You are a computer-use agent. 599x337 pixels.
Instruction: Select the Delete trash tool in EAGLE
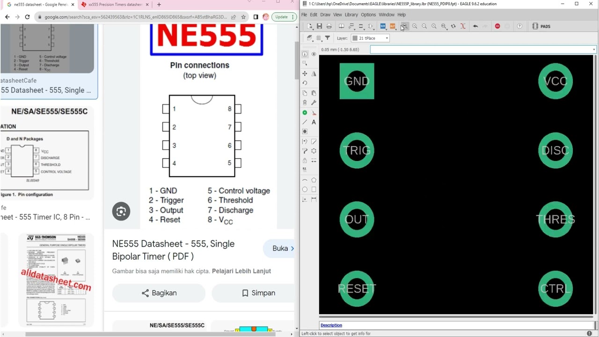(305, 103)
